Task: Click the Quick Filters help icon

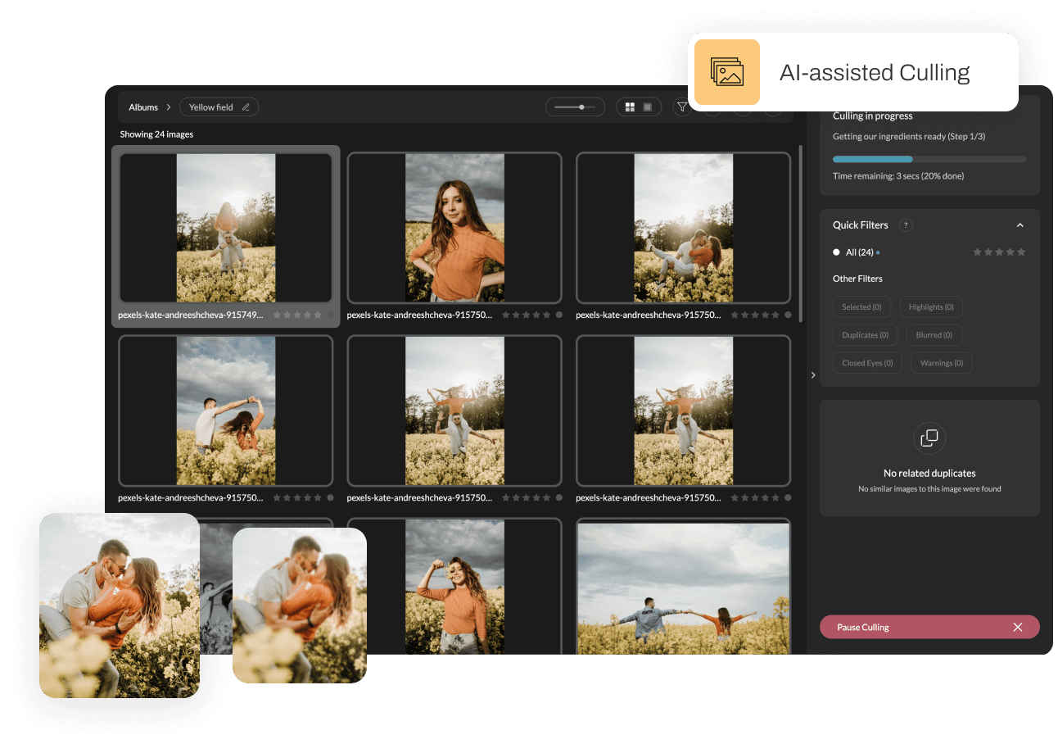Action: coord(907,225)
